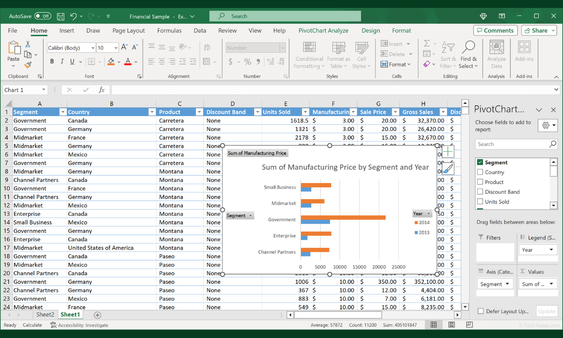Open the Segment column filter dropdown
This screenshot has width=563, height=338.
click(62, 112)
